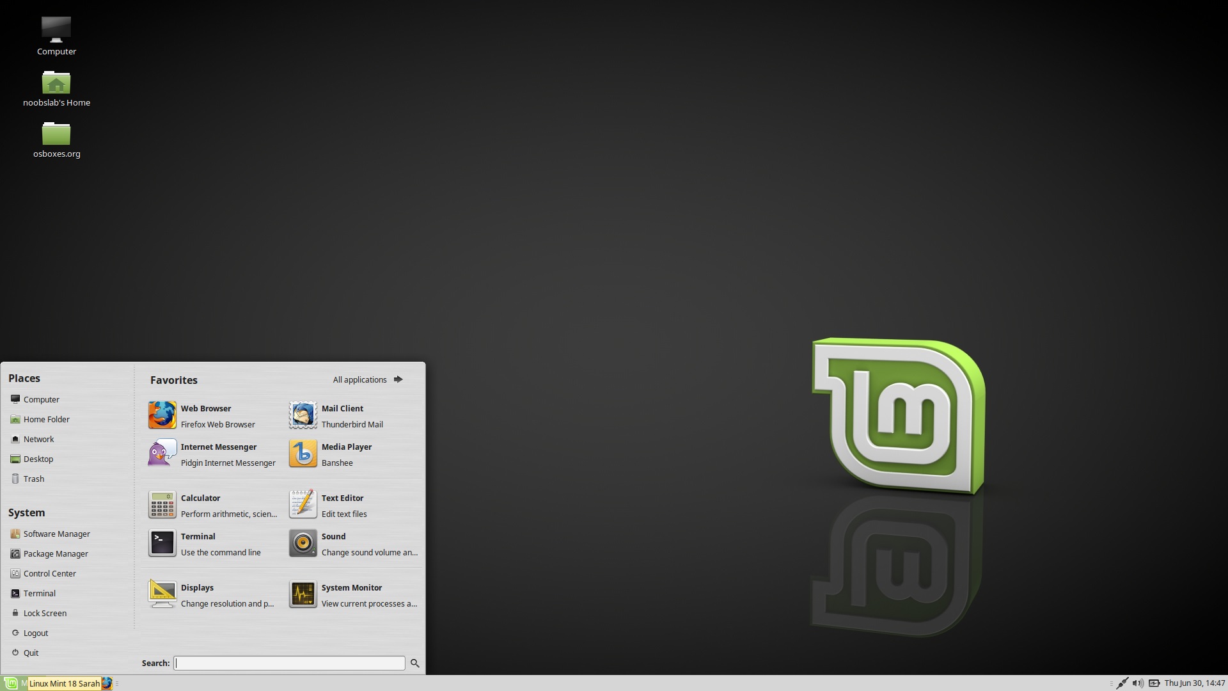Open the Software Manager
Viewport: 1228px width, 691px height.
[x=56, y=534]
